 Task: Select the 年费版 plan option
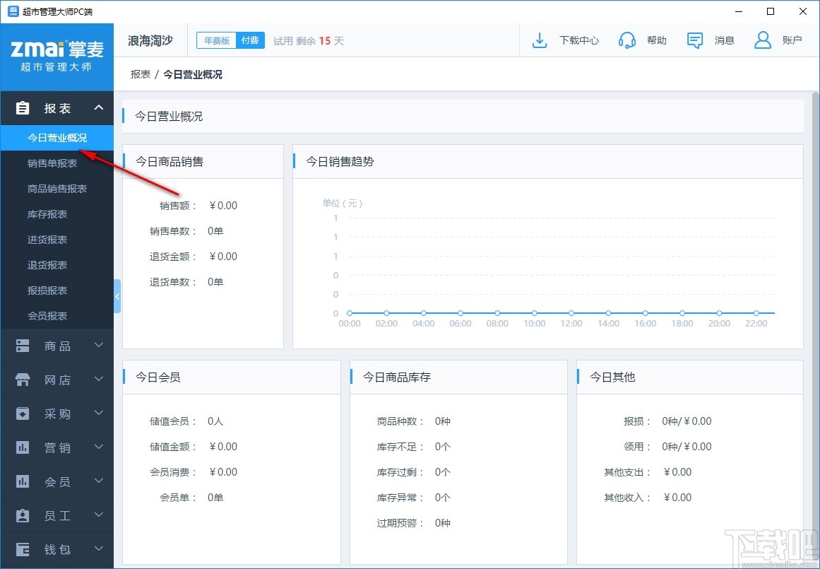(217, 40)
